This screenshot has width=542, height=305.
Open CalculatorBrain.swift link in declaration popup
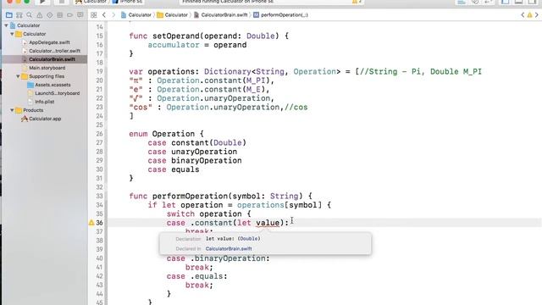(x=229, y=248)
